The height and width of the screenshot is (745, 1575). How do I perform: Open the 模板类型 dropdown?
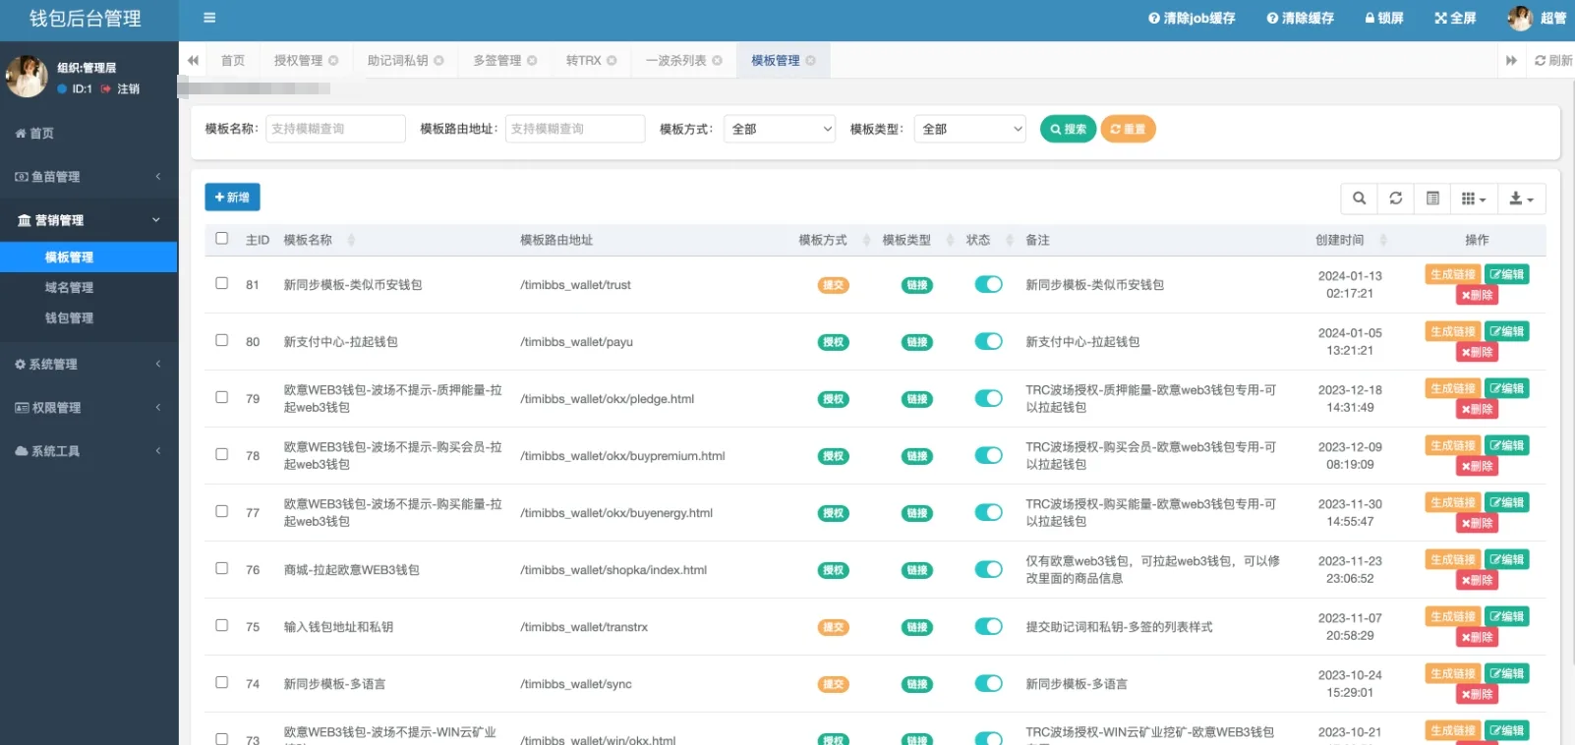970,129
